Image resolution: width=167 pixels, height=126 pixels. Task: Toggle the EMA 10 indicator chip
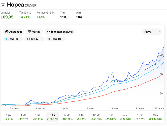click(56, 39)
